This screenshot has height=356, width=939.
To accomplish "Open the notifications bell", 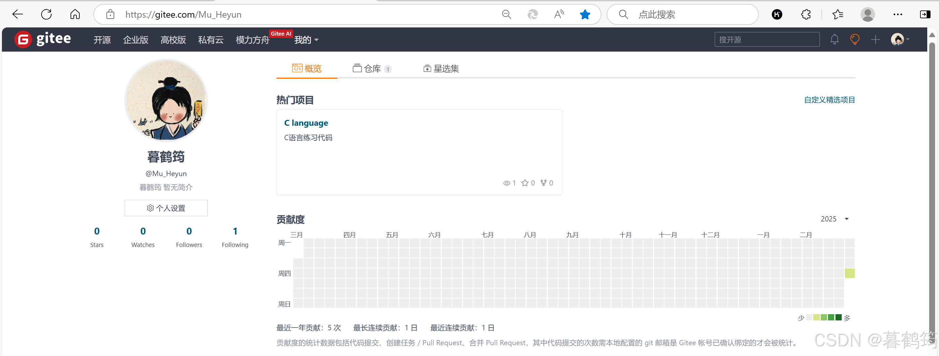I will pos(835,40).
